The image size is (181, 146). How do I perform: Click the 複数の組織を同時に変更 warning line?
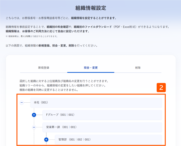point(49,90)
